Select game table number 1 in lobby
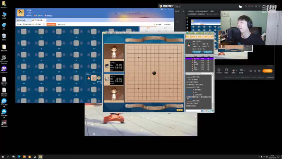282x159 pixels. click(x=24, y=31)
